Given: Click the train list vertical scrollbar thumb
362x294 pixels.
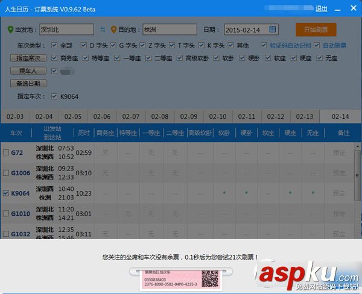Looking at the screenshot, I should [x=357, y=176].
